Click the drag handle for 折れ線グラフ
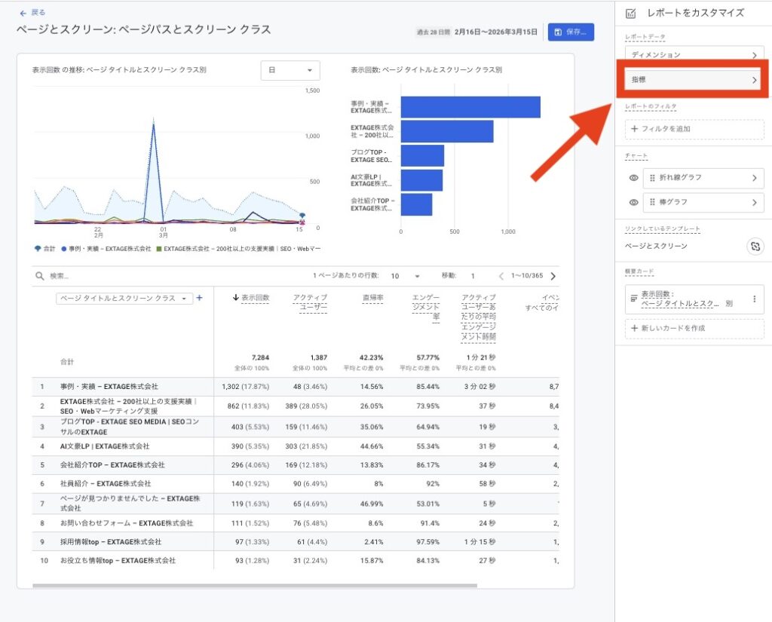This screenshot has height=622, width=772. tap(654, 178)
